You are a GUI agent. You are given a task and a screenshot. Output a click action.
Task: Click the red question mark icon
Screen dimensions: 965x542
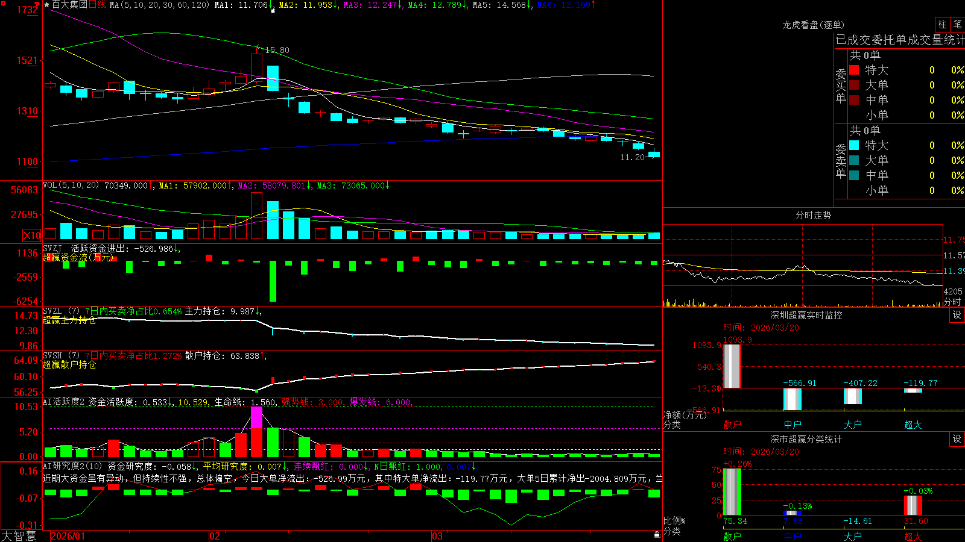click(x=37, y=5)
